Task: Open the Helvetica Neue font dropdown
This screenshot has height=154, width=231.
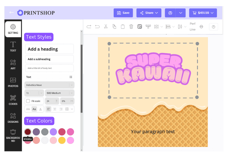Action: point(49,85)
